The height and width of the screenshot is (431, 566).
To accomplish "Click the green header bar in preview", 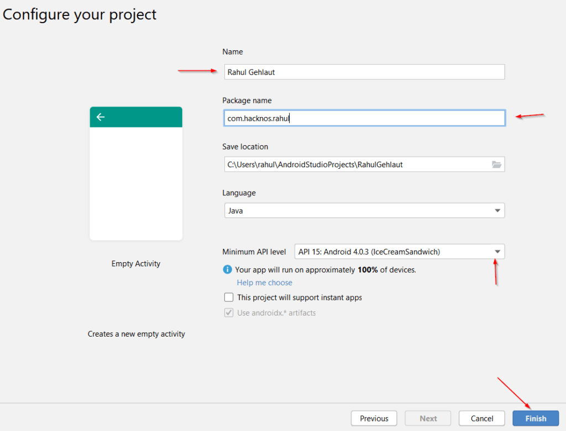I will (x=144, y=117).
